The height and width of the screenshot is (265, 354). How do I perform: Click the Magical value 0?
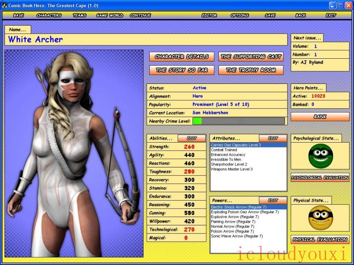coord(186,238)
